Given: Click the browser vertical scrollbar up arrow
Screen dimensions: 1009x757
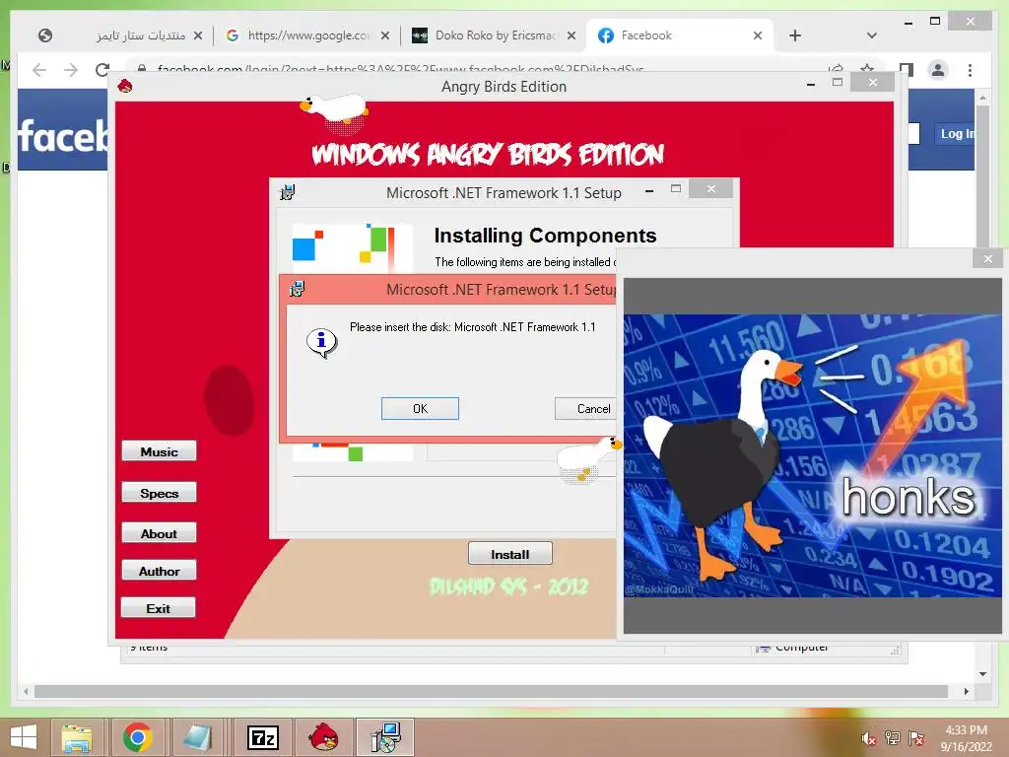Looking at the screenshot, I should point(982,98).
